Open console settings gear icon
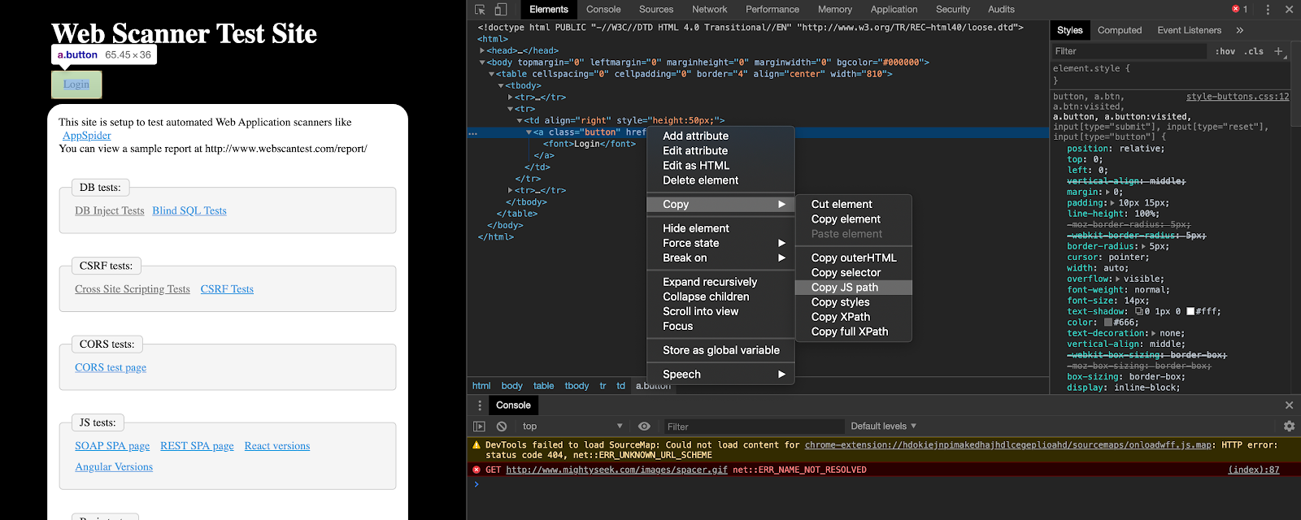 tap(1289, 427)
